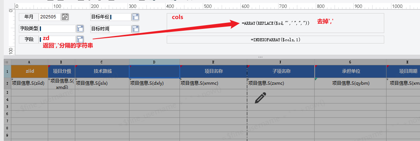Open the calendar picker beside 年月
This screenshot has height=141, width=420.
65,17
